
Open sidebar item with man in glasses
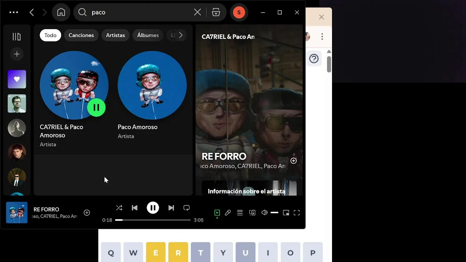tap(17, 104)
